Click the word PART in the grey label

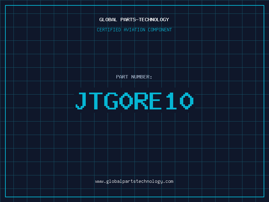point(122,77)
